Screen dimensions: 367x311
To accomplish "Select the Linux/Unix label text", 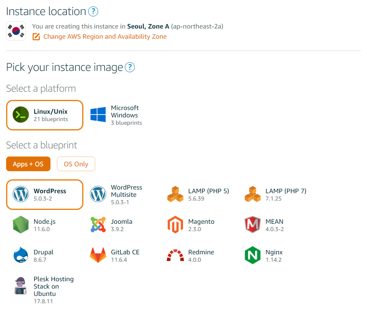I will pos(50,111).
